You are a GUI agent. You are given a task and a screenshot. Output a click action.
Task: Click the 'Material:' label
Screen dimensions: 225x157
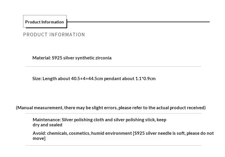41,58
